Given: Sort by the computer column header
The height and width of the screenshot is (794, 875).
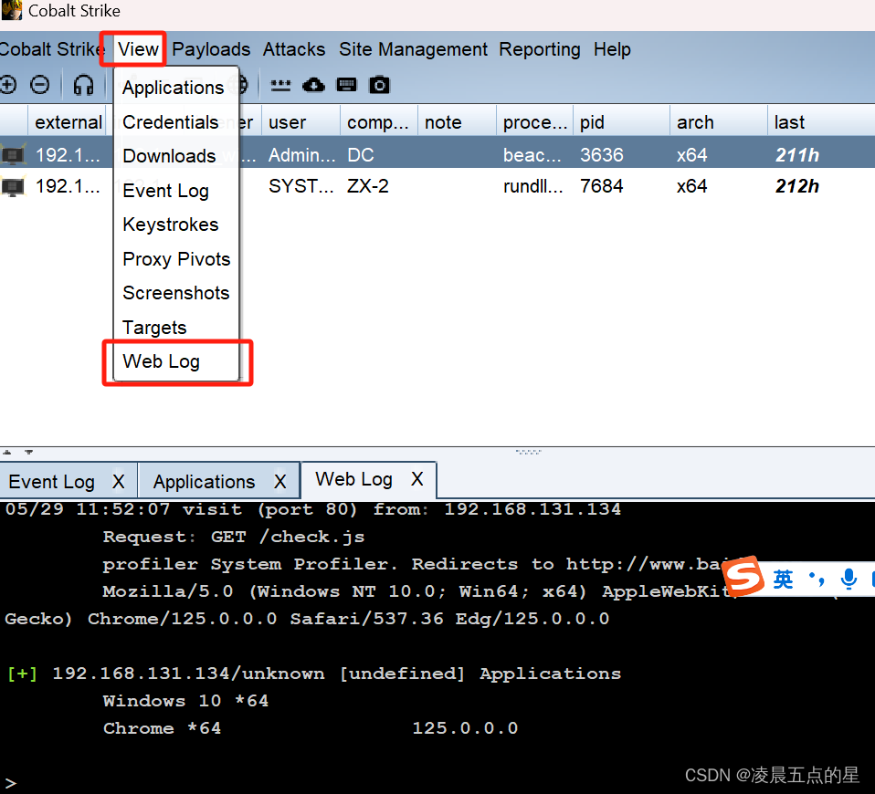Looking at the screenshot, I should click(379, 122).
